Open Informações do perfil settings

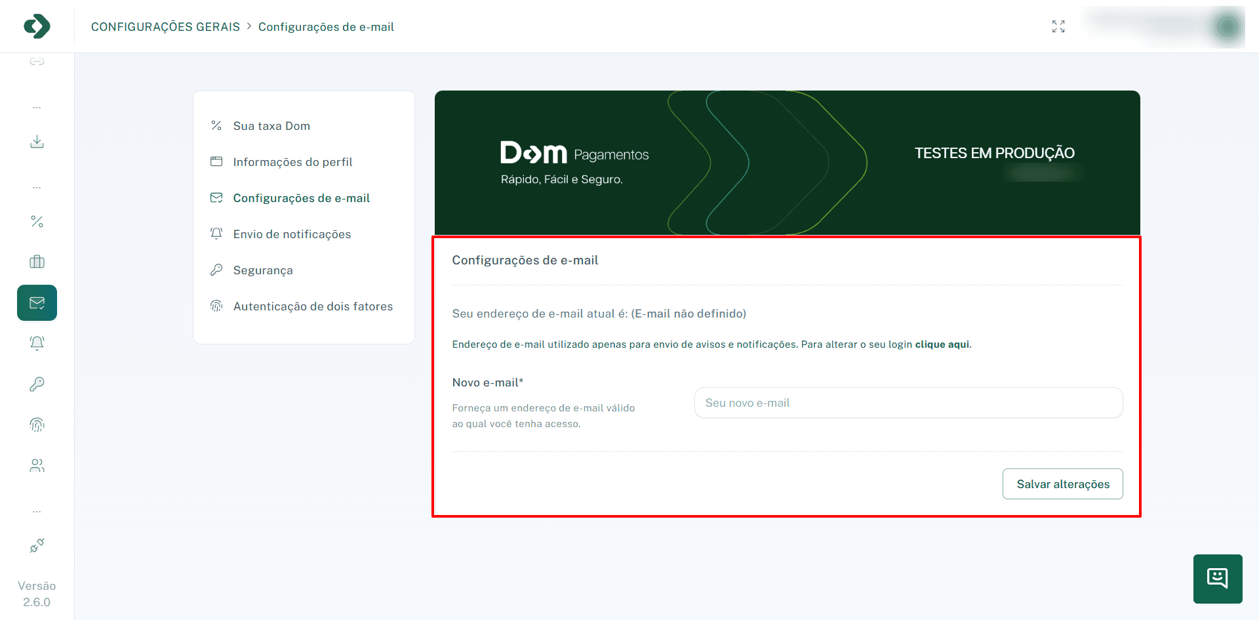tap(292, 161)
